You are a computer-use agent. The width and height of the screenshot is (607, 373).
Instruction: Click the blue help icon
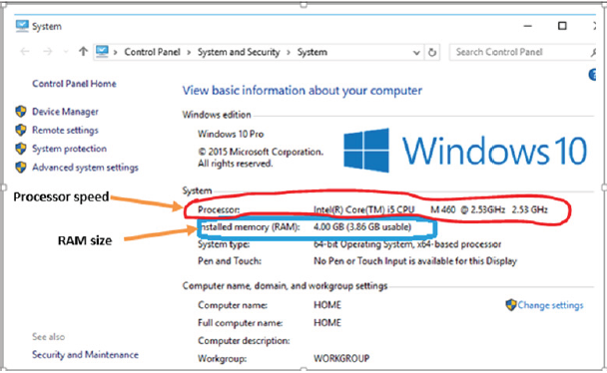(x=592, y=75)
